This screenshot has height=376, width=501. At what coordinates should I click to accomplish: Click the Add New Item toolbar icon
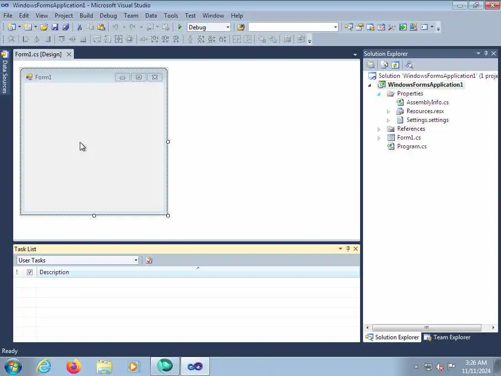tap(27, 27)
